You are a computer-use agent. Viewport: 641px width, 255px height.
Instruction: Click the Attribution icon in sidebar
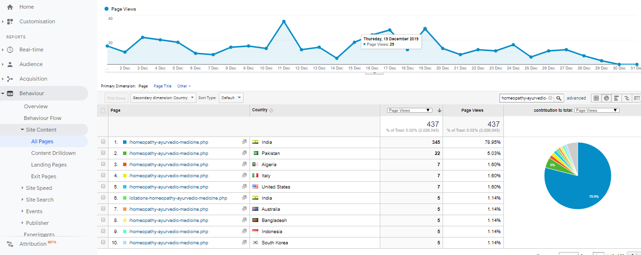pos(10,244)
